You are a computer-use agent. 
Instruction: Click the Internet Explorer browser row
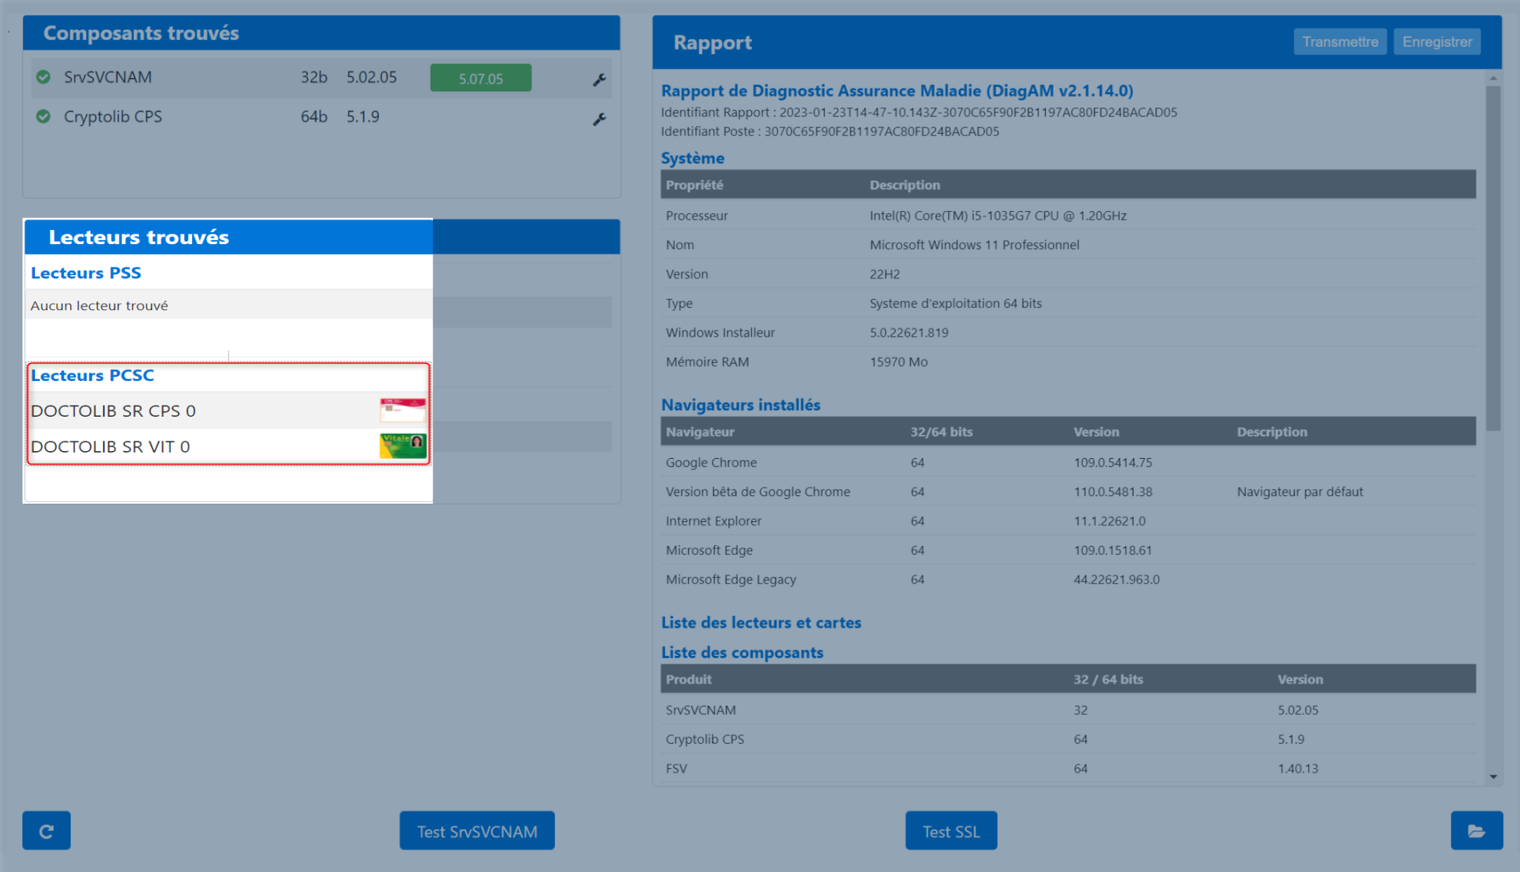tap(1068, 521)
